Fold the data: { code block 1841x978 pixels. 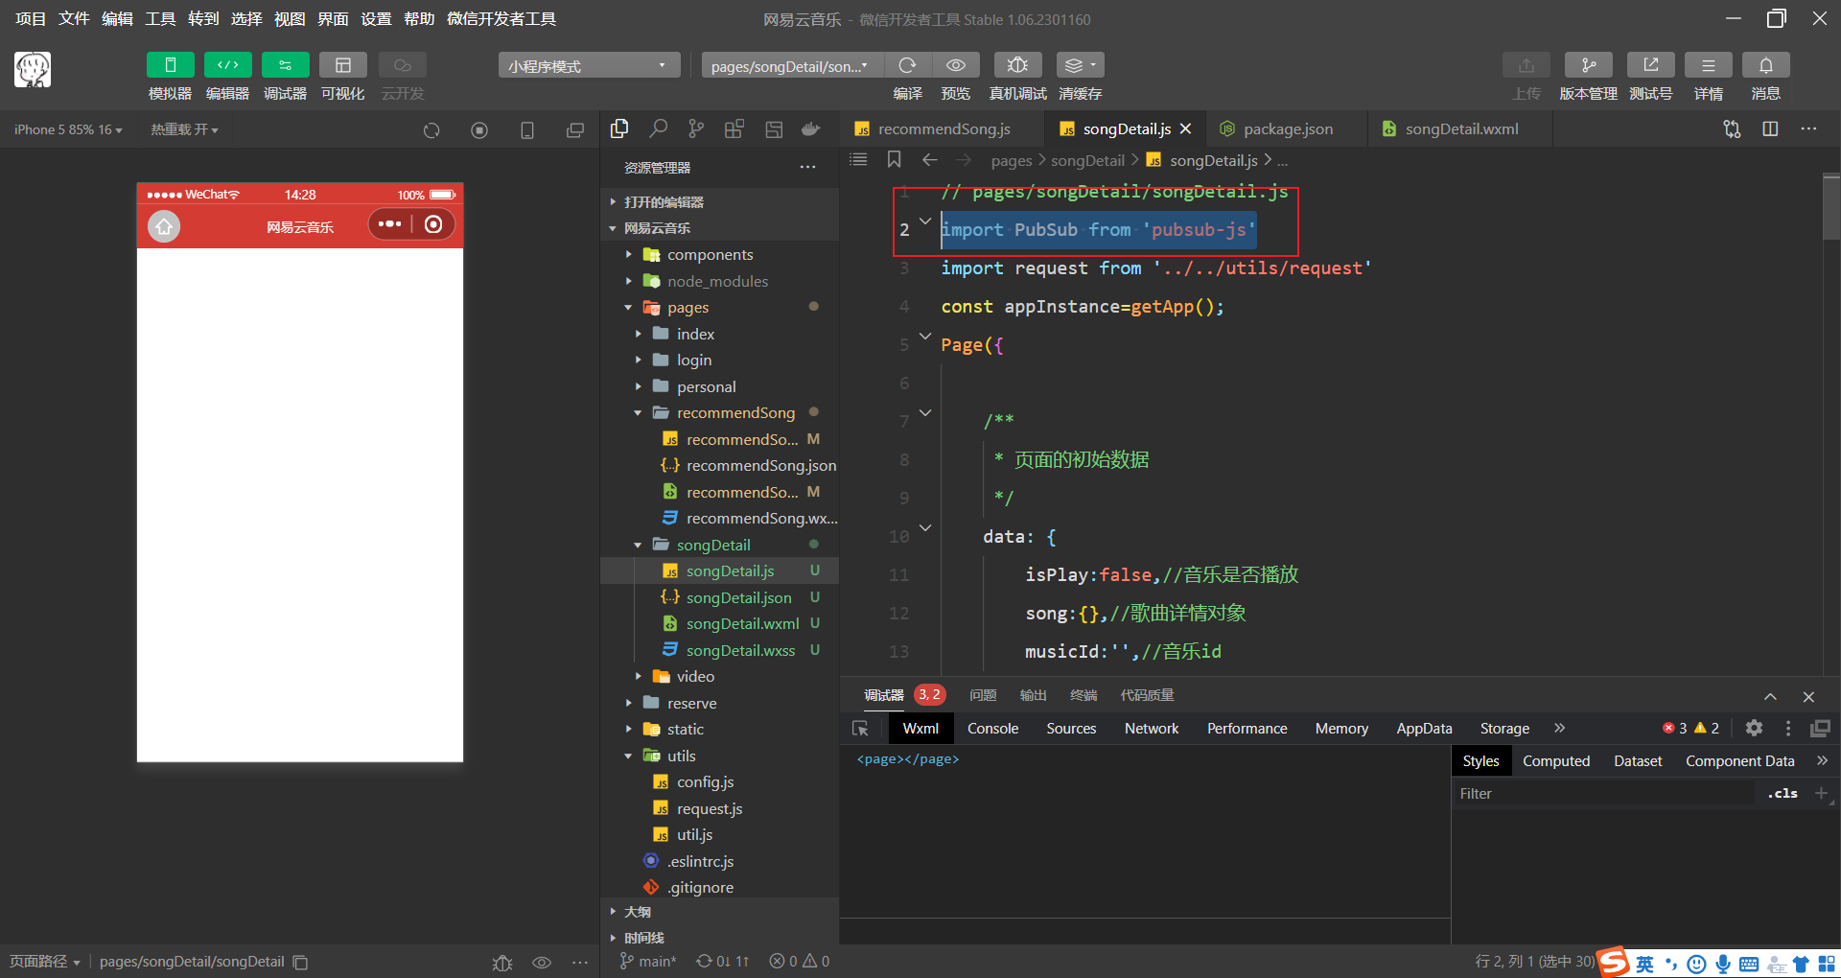[925, 528]
